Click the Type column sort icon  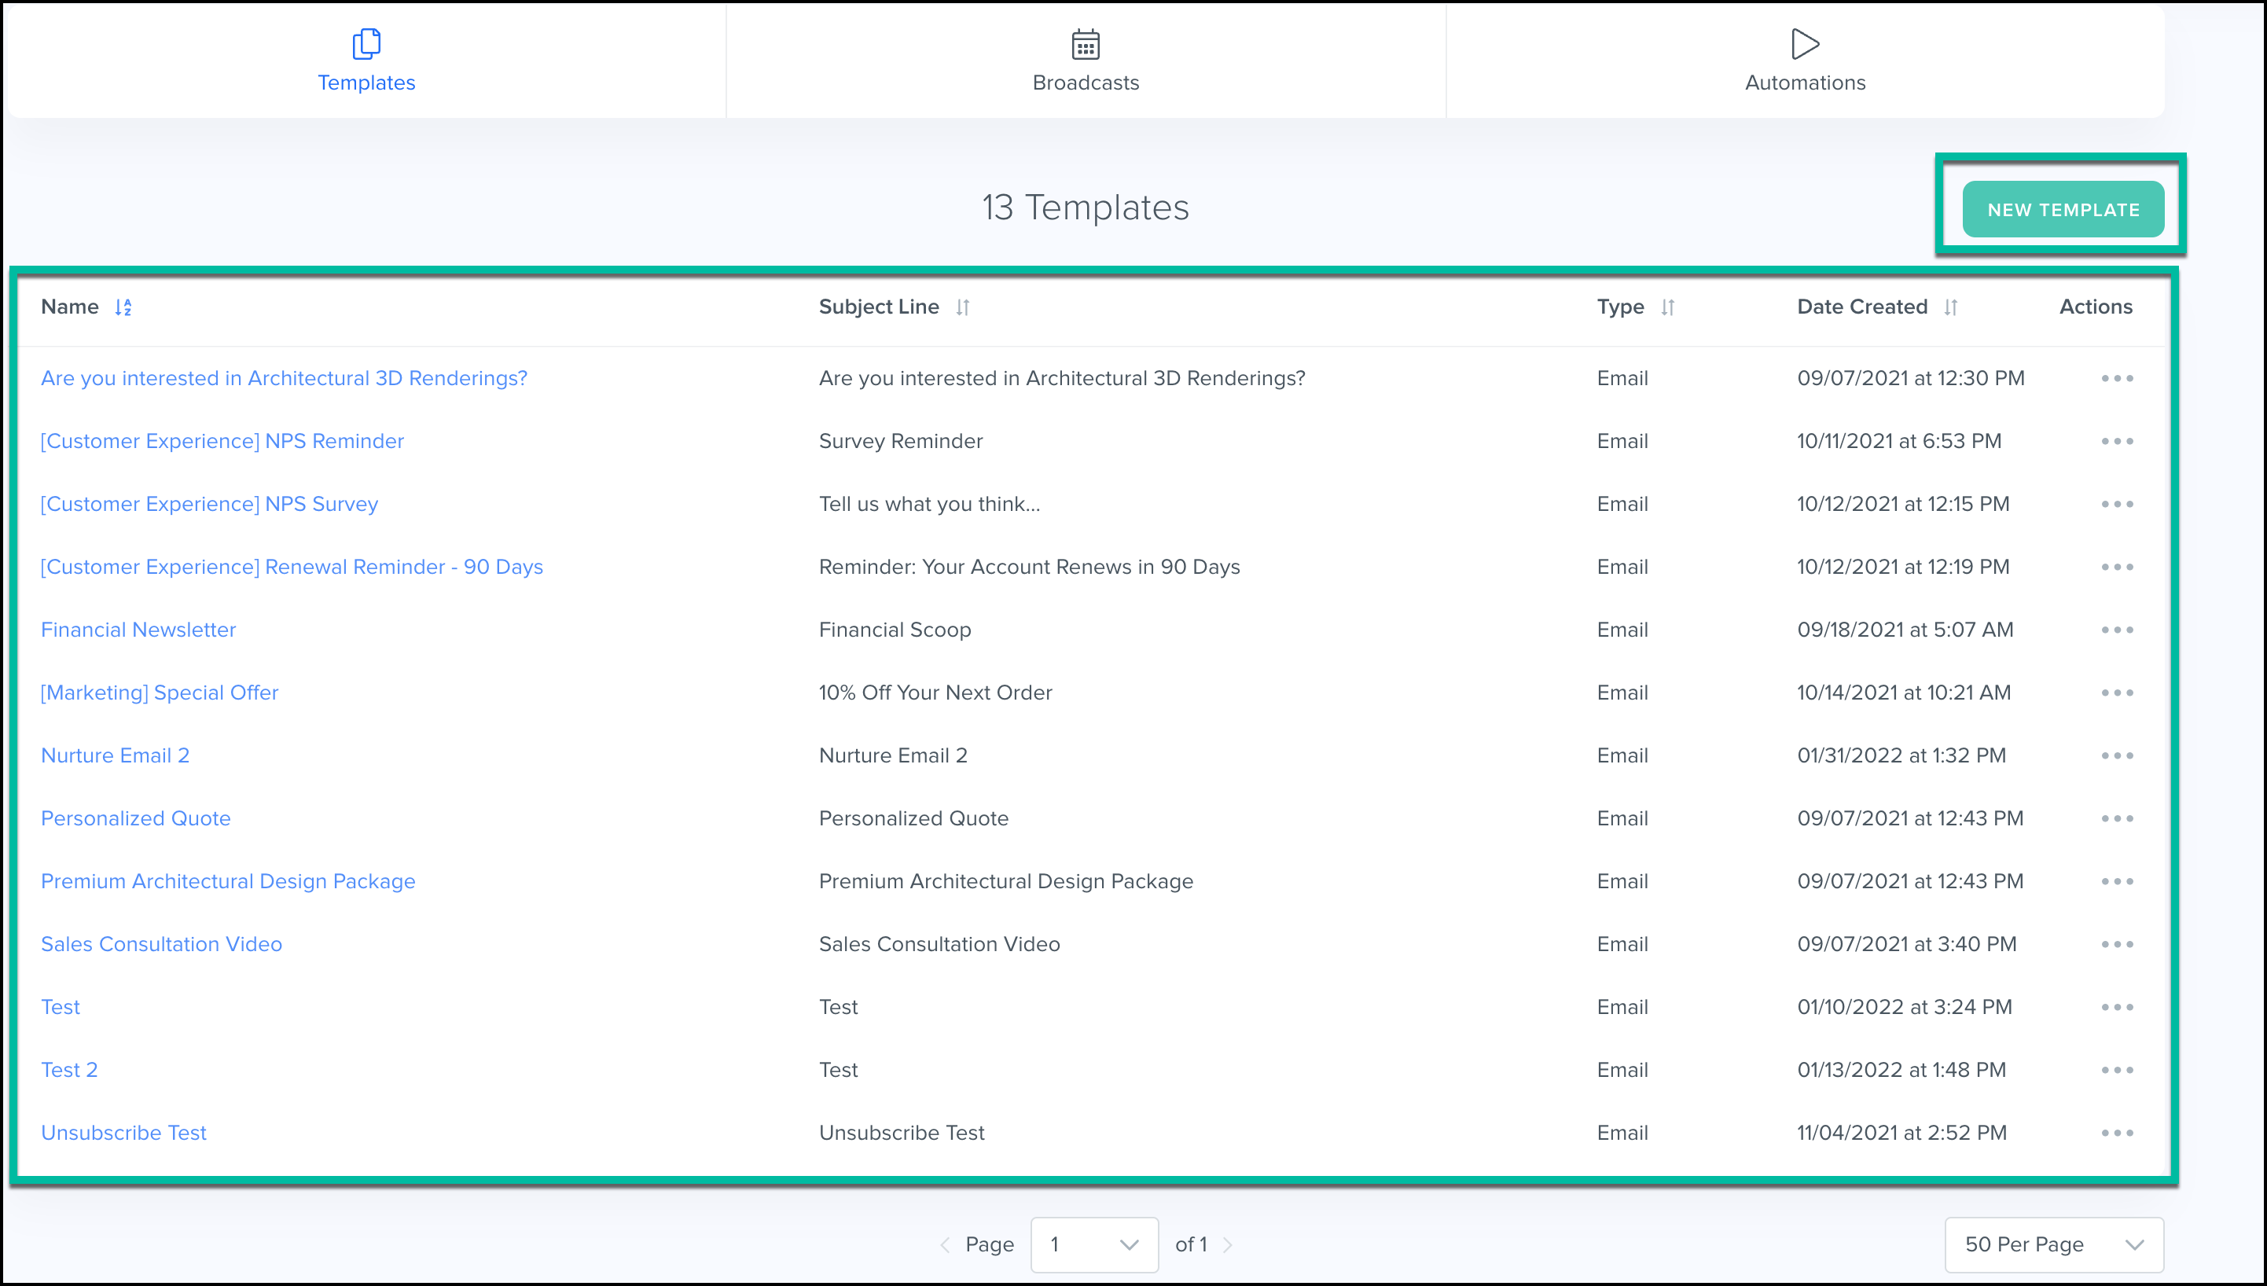[x=1667, y=307]
